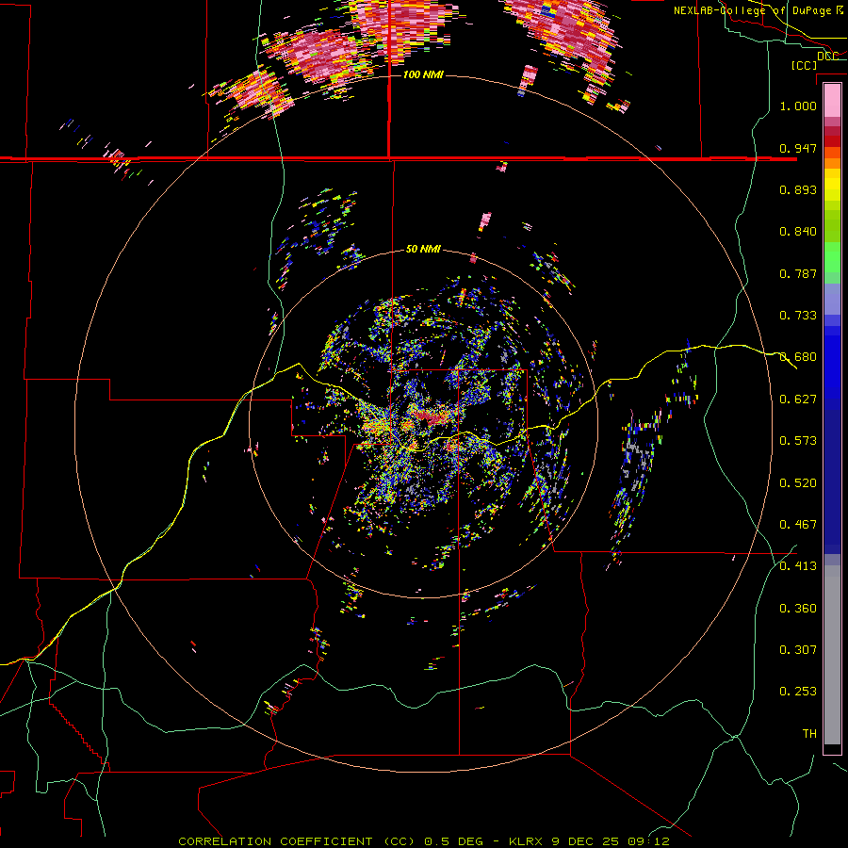Click the 50 NMI range ring label
The width and height of the screenshot is (848, 848).
[x=423, y=250]
